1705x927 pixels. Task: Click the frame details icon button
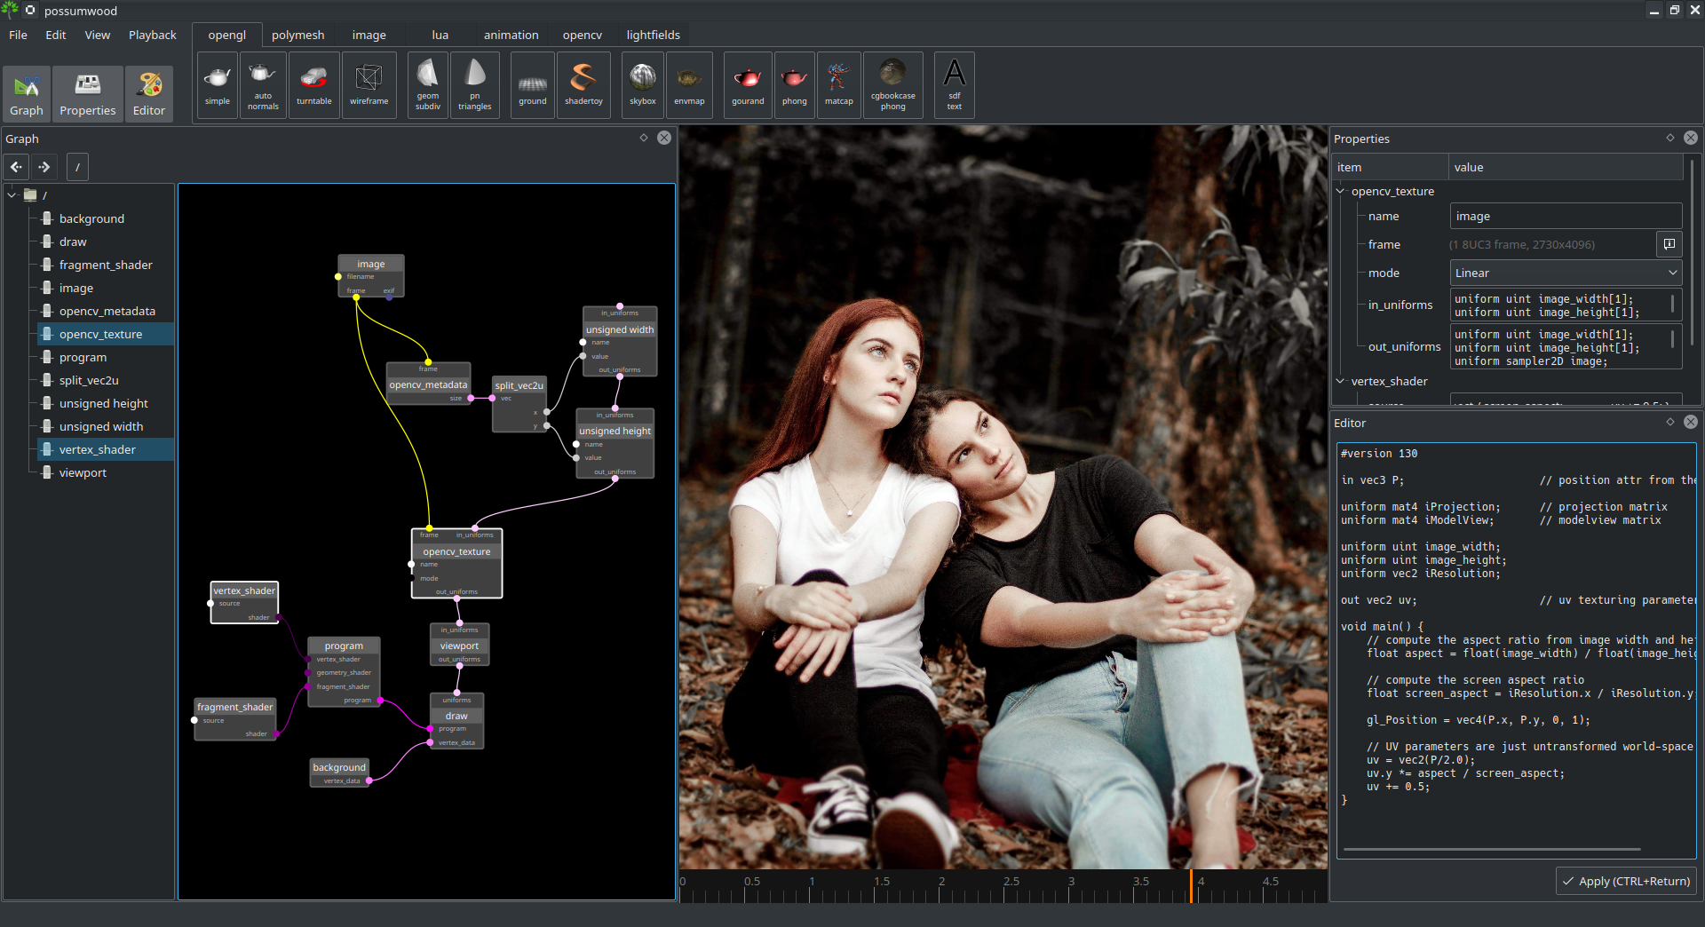1669,244
